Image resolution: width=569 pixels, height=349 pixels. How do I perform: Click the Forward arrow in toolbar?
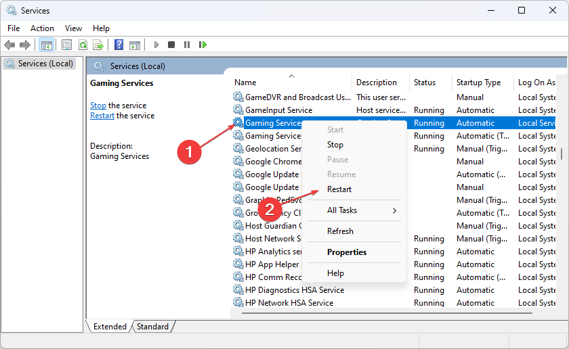click(x=25, y=45)
